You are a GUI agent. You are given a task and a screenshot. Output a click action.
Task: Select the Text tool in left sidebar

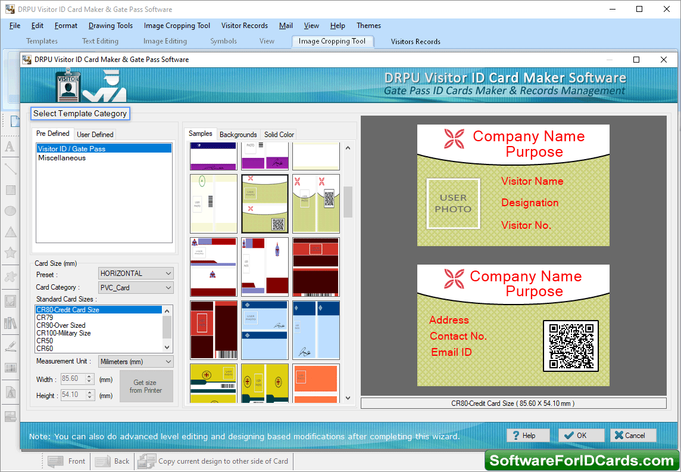pos(10,147)
